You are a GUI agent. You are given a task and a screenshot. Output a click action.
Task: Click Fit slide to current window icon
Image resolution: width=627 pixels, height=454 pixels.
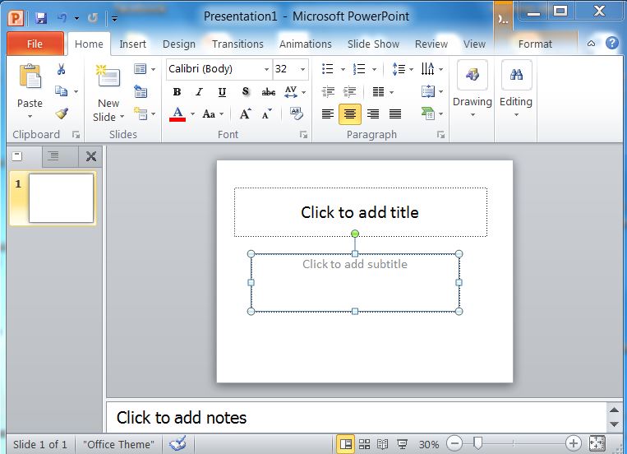(x=597, y=444)
